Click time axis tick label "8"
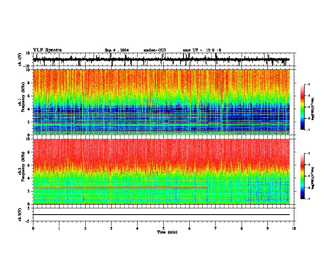331x256 pixels. coord(242,228)
